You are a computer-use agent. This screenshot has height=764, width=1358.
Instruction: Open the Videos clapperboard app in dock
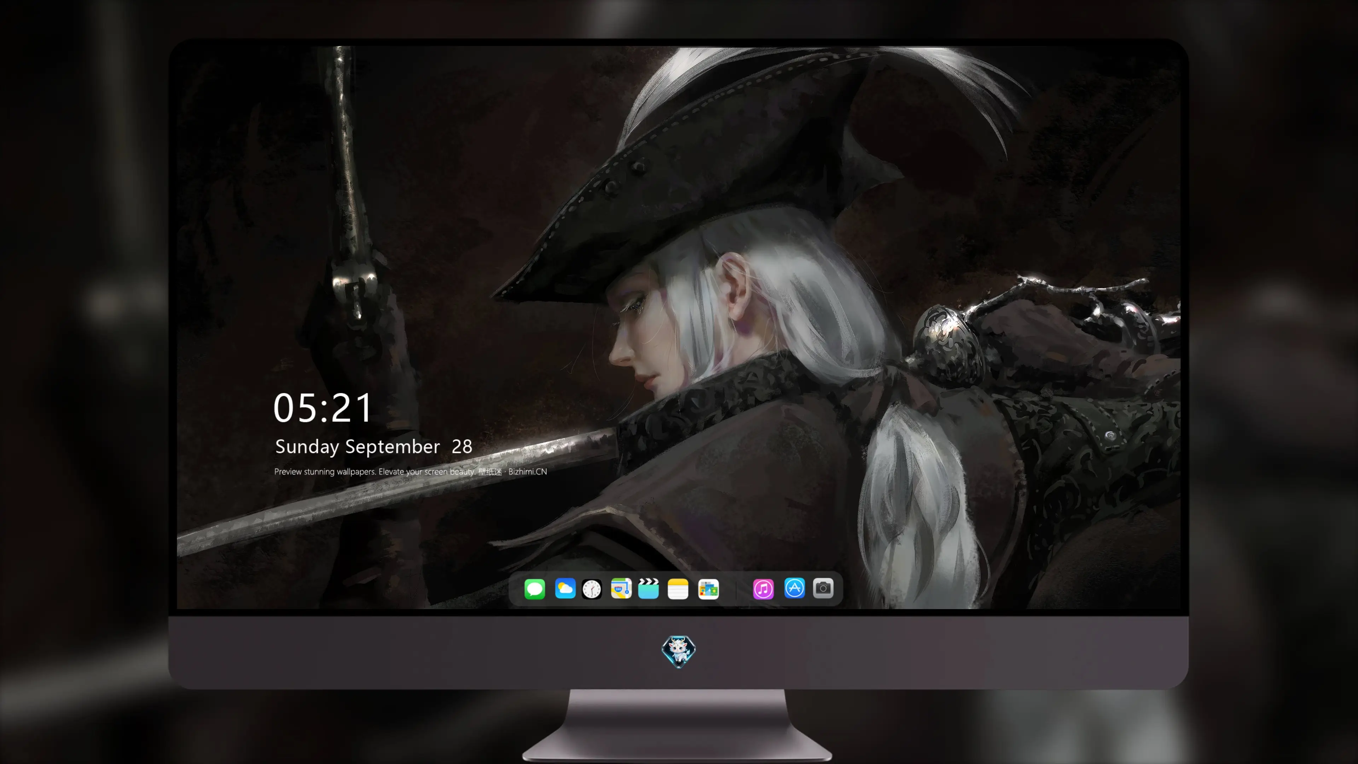(649, 589)
